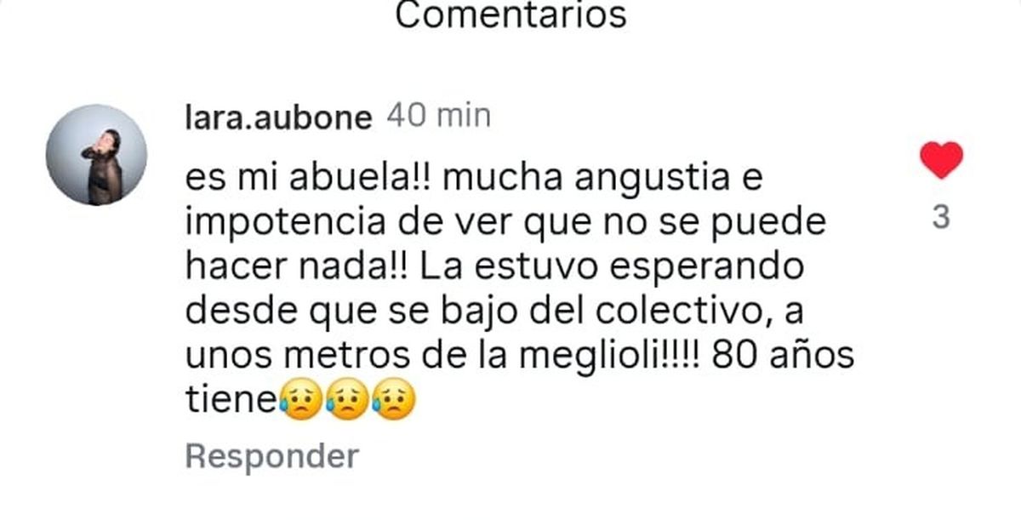
Task: Select the 40 min timestamp
Action: click(439, 117)
